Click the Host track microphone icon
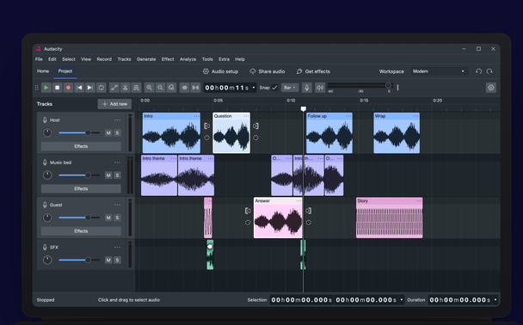The height and width of the screenshot is (325, 523). coord(45,120)
